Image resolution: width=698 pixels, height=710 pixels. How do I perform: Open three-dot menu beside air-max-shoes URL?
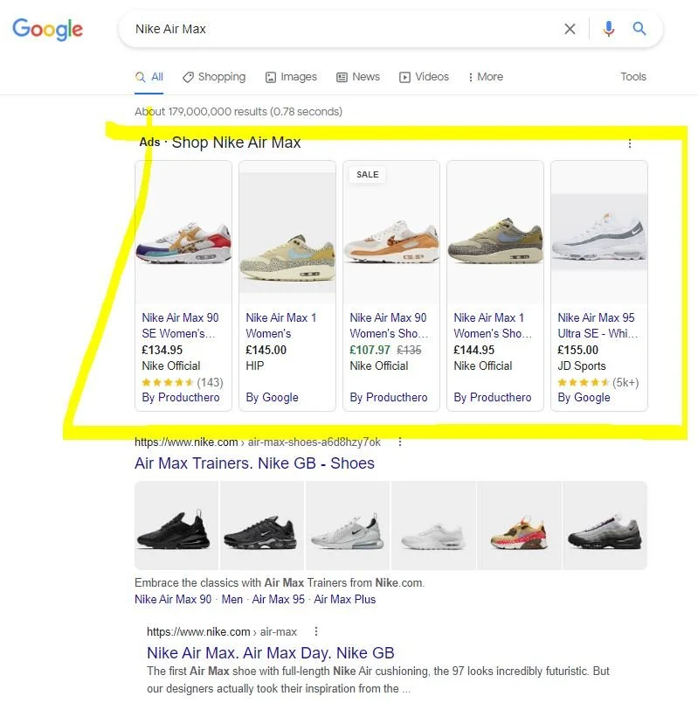point(400,442)
